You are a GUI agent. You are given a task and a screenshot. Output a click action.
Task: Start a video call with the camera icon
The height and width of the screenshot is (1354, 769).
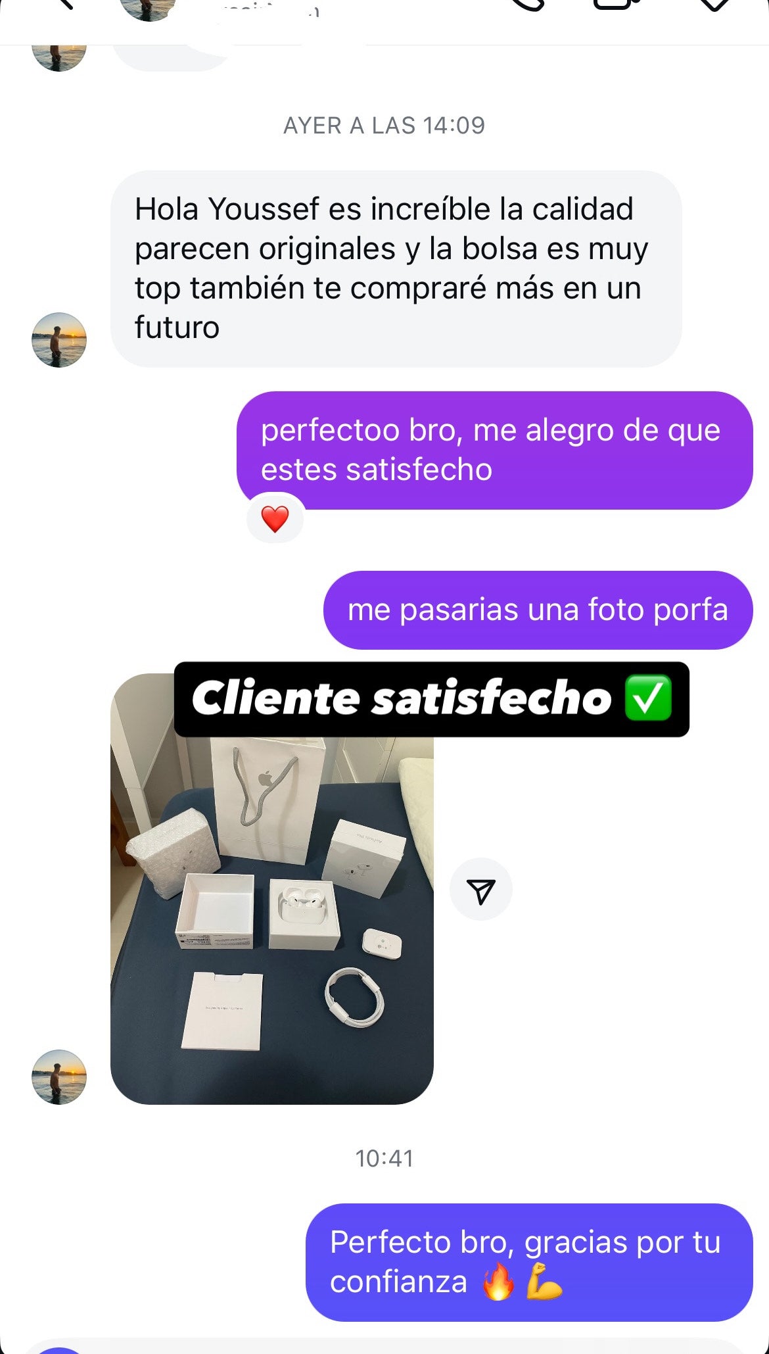point(617,5)
